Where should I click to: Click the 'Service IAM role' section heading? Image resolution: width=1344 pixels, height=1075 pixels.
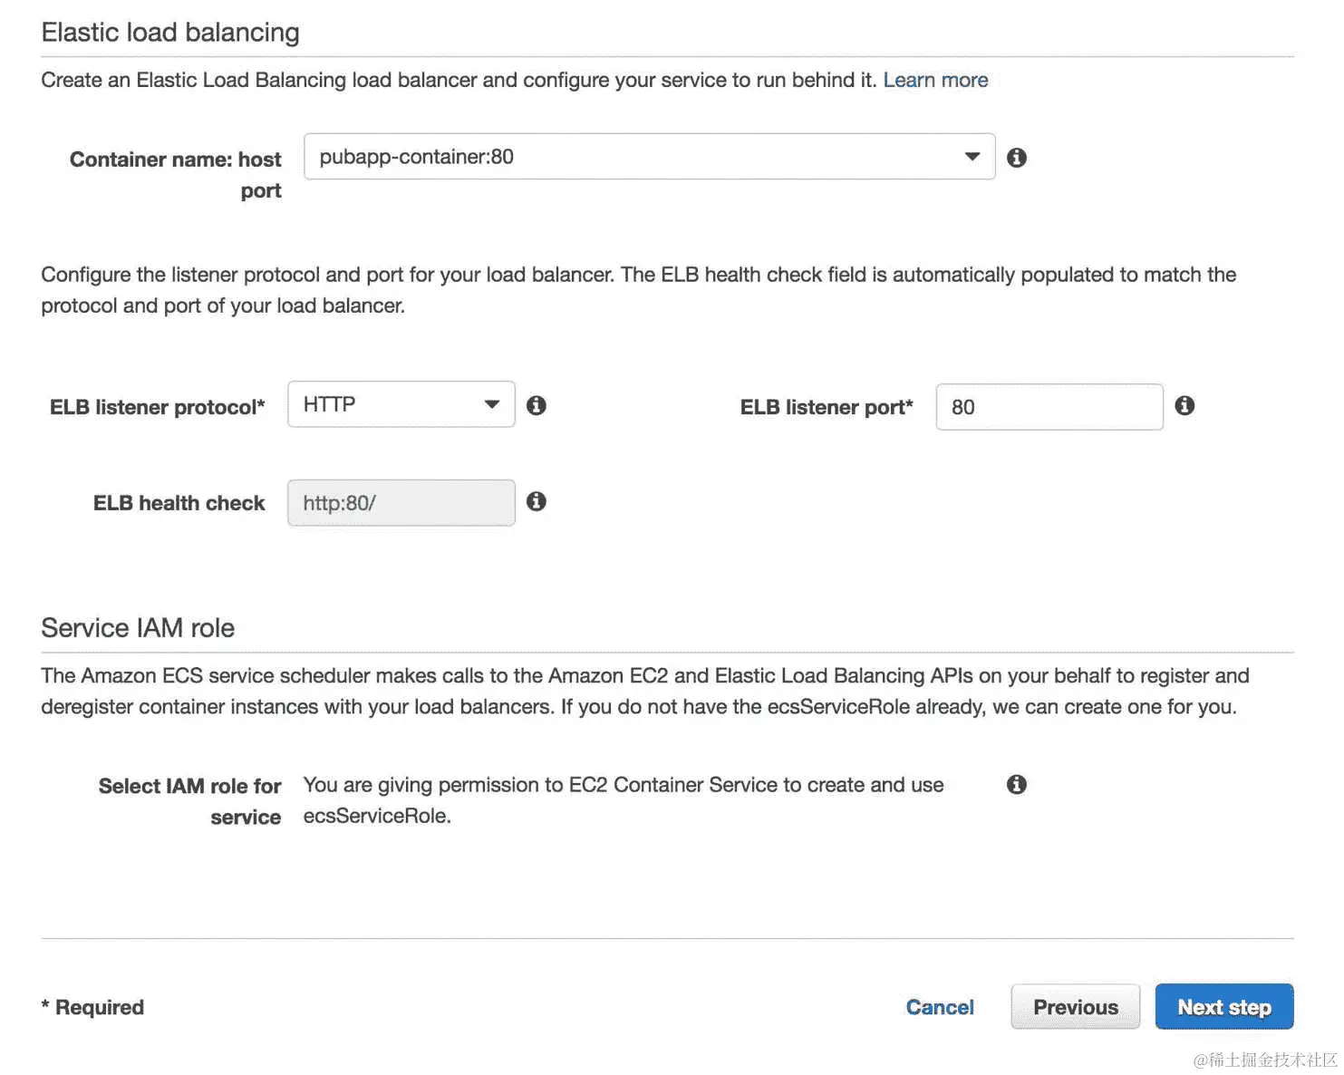[x=138, y=628]
